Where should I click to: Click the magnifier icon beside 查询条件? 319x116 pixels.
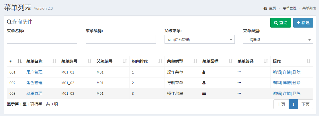(x=9, y=22)
